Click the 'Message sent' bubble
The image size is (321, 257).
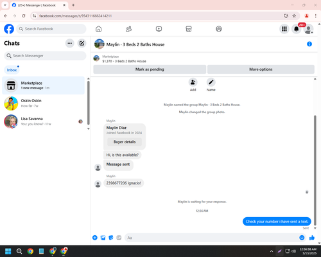(x=118, y=164)
